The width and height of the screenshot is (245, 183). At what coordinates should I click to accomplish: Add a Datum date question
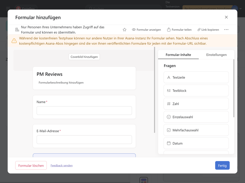tap(196, 143)
